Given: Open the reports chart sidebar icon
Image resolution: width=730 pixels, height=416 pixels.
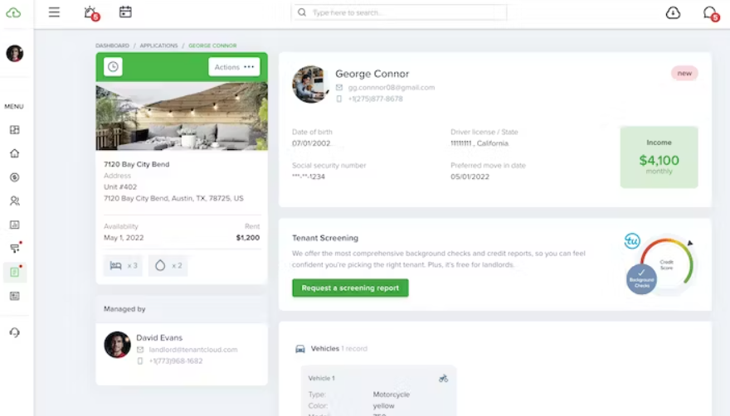Looking at the screenshot, I should (14, 225).
